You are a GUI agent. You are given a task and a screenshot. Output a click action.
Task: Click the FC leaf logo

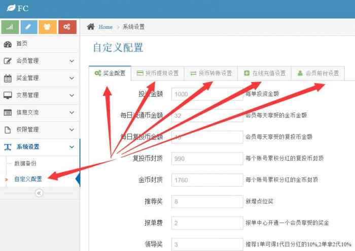(10, 9)
